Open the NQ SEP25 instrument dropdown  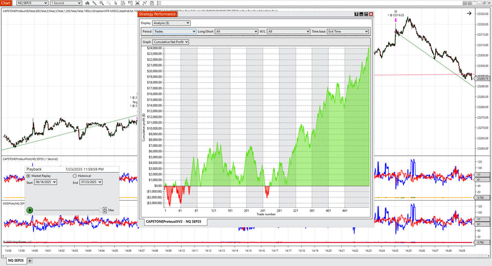tap(32, 3)
